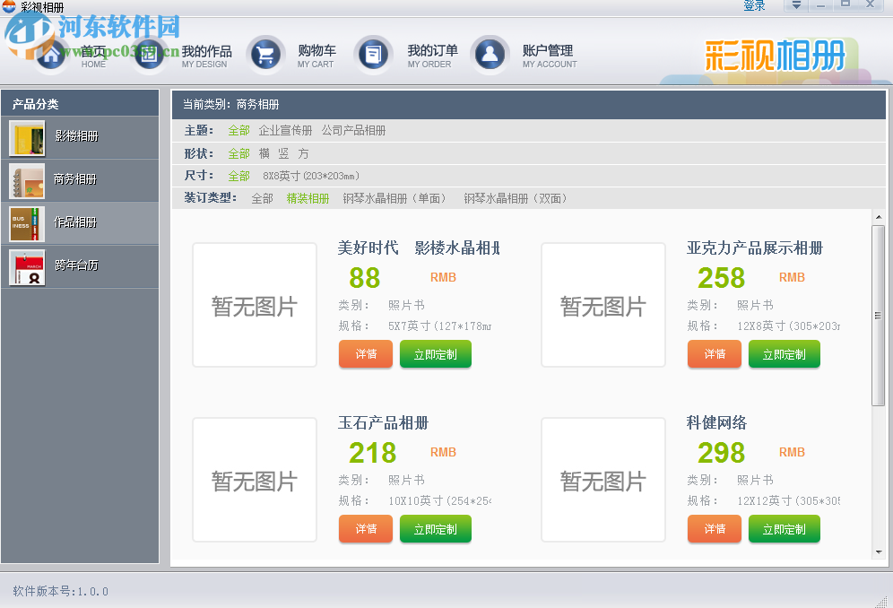Click the 商务相册 spiral-book icon
The width and height of the screenshot is (893, 608).
pyautogui.click(x=26, y=180)
